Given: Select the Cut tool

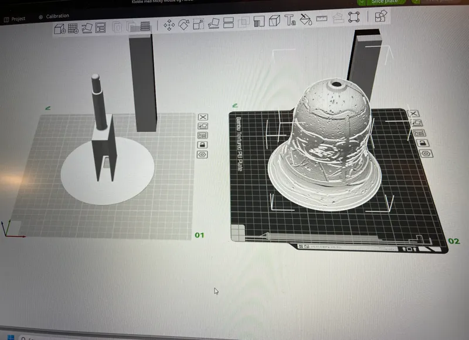Looking at the screenshot, I should pos(229,23).
